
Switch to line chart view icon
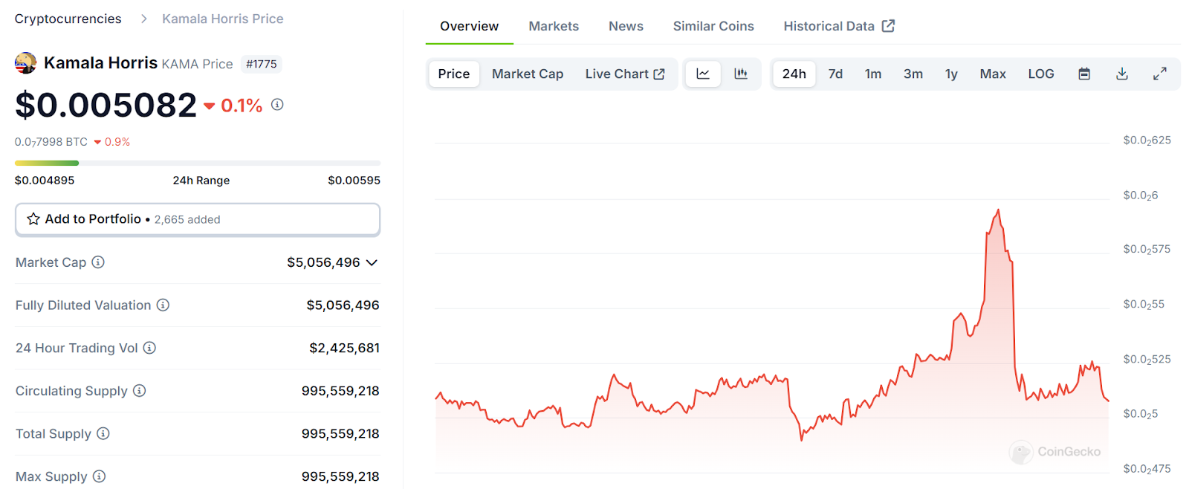click(702, 74)
